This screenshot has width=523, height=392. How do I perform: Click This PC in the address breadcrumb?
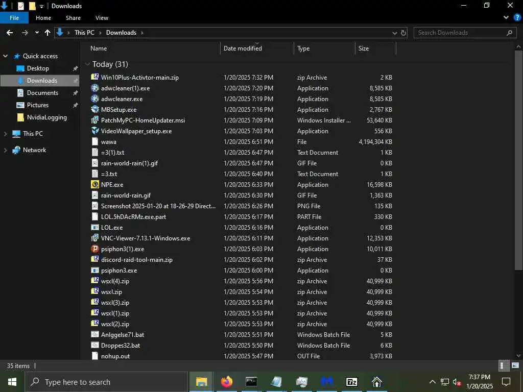click(84, 33)
